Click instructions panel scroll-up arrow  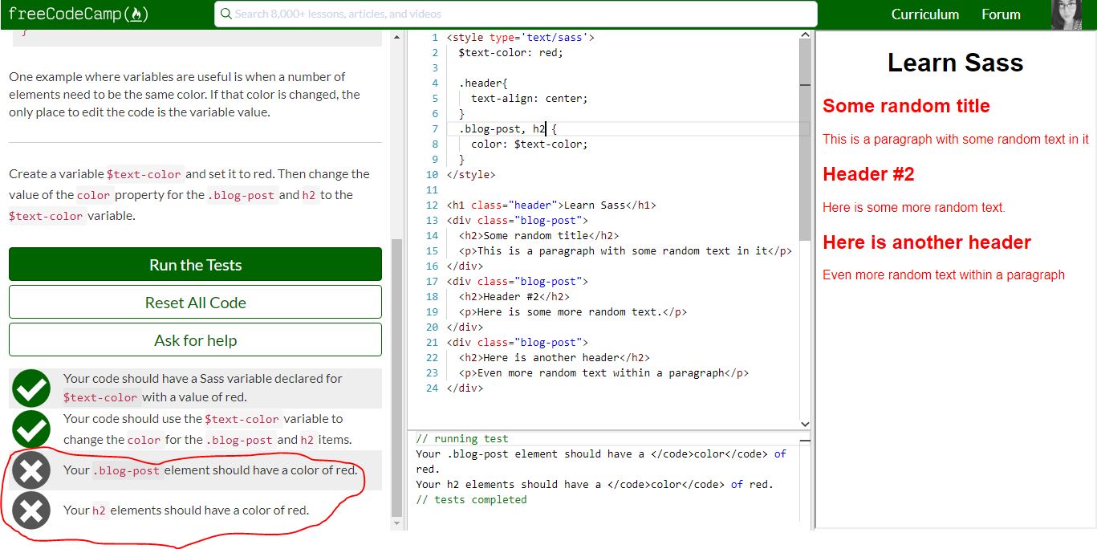pos(396,36)
